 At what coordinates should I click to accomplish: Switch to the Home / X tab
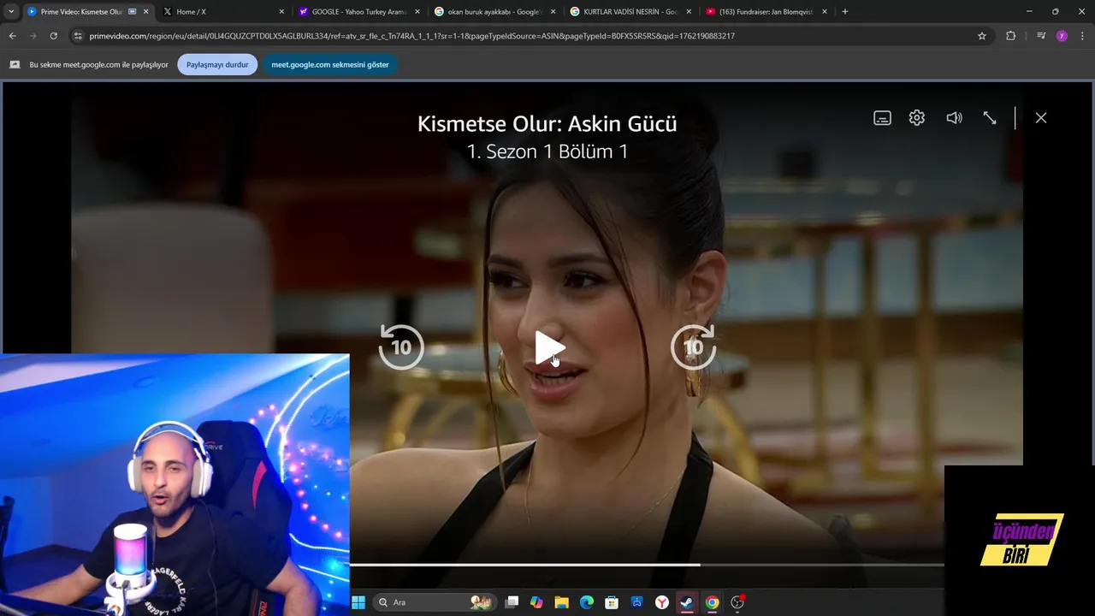point(223,11)
